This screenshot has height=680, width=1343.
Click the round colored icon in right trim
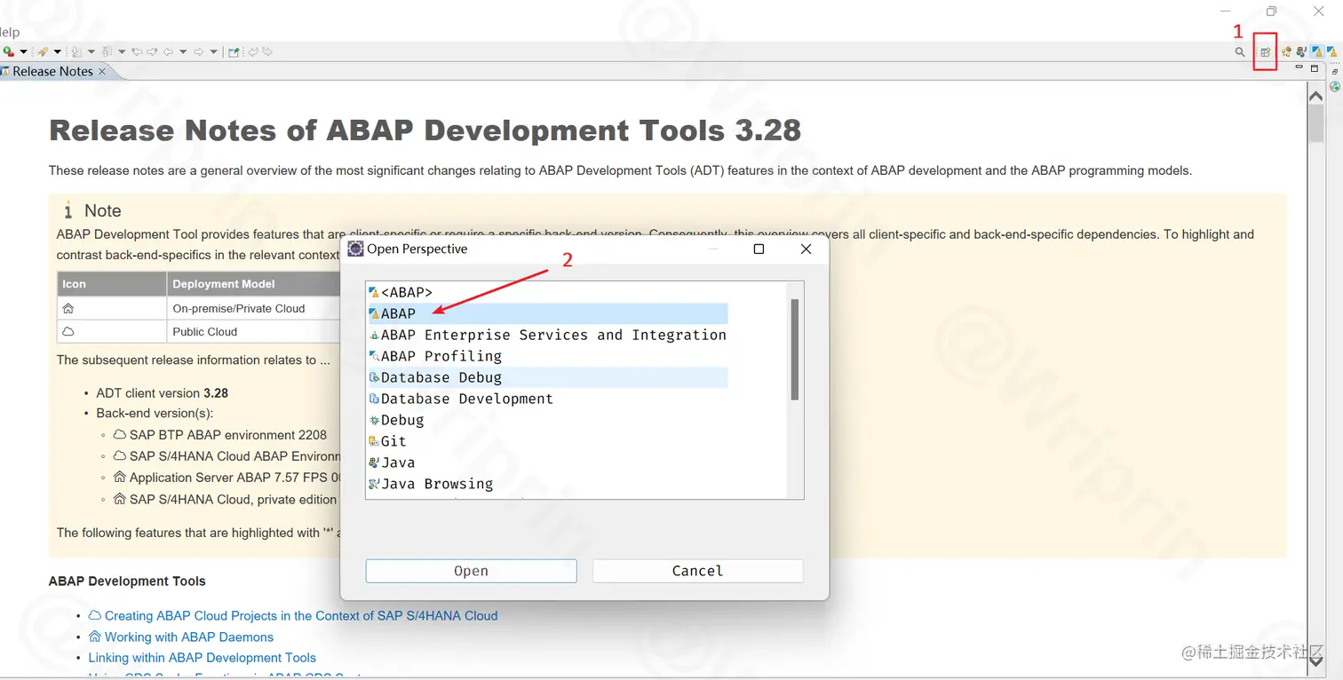1335,86
